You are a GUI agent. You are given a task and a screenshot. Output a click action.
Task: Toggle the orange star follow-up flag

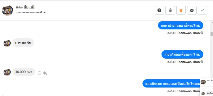point(181,10)
